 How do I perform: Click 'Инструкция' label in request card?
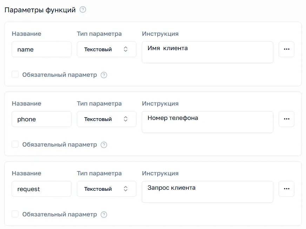point(160,173)
